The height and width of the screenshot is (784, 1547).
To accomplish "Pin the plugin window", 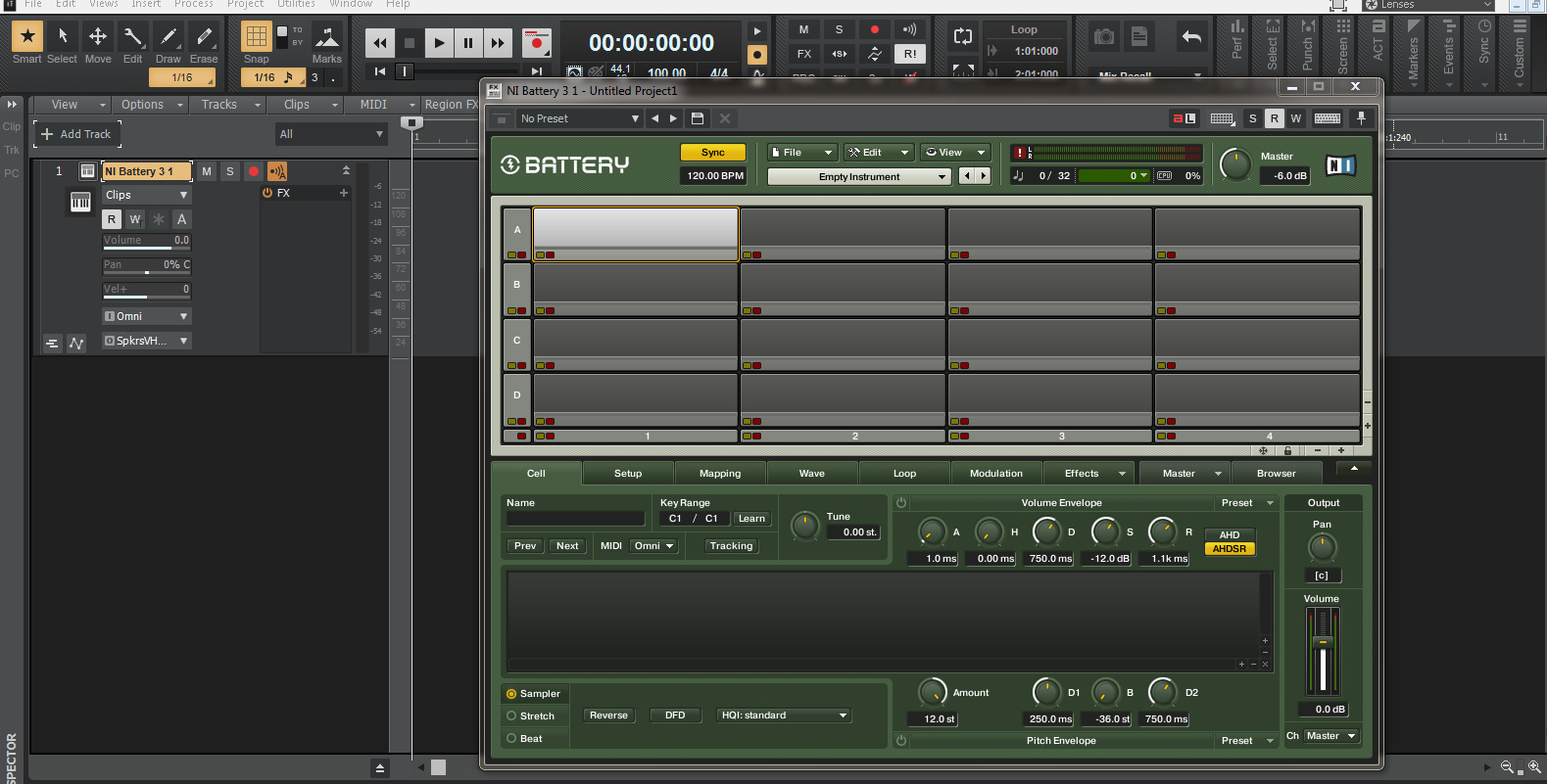I will point(1361,118).
